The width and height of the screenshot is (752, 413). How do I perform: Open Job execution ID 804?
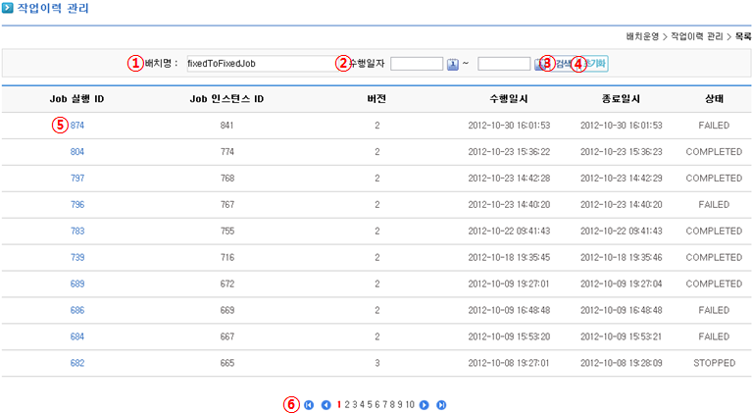(x=77, y=152)
